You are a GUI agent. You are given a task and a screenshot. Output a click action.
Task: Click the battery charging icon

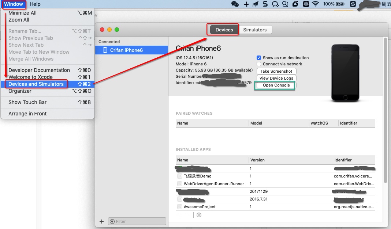pos(340,4)
